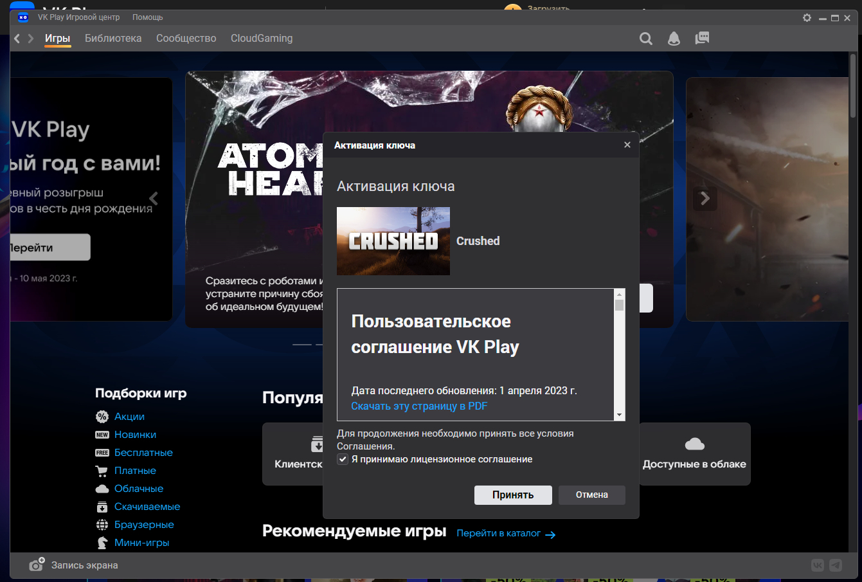
Task: Click the Crushed game thumbnail
Action: point(393,241)
